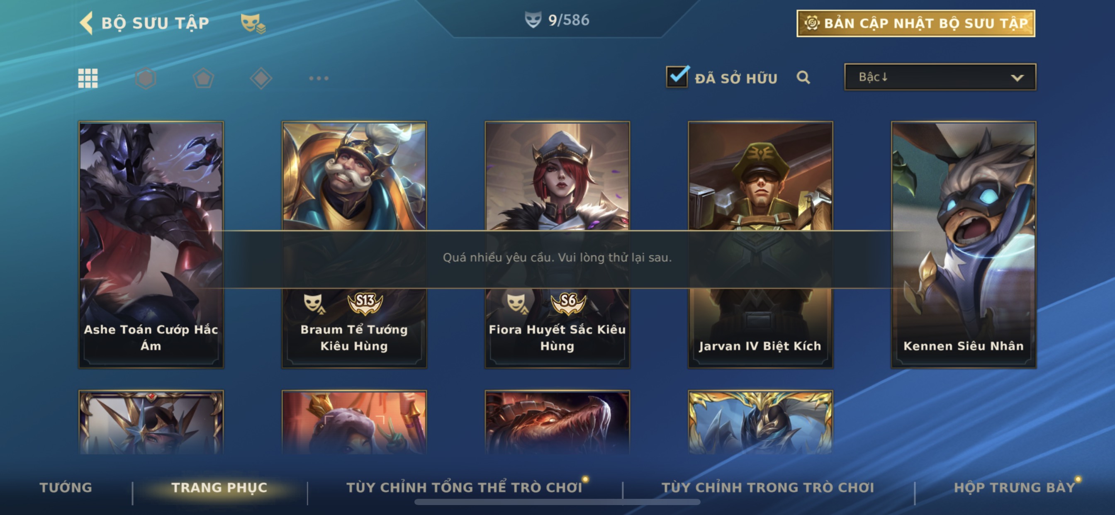Go back using the Bộ Sưu Tập arrow
The width and height of the screenshot is (1115, 515).
pyautogui.click(x=87, y=23)
